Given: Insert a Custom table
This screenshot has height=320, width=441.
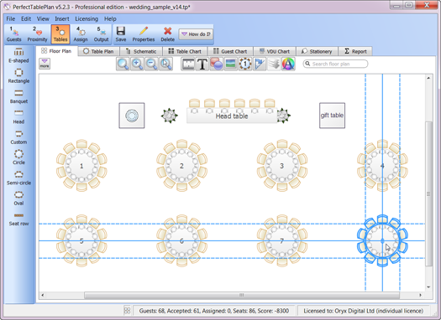Looking at the screenshot, I should (x=18, y=137).
